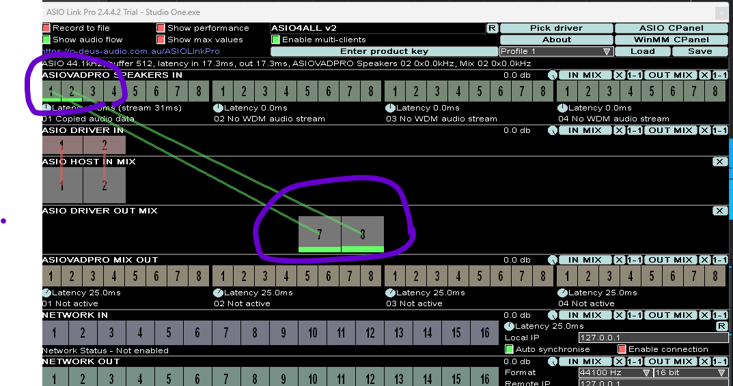Apply 1-1 OUT MIX mapping on ASIO DRIVER IN row
This screenshot has height=386, width=733.
click(720, 130)
